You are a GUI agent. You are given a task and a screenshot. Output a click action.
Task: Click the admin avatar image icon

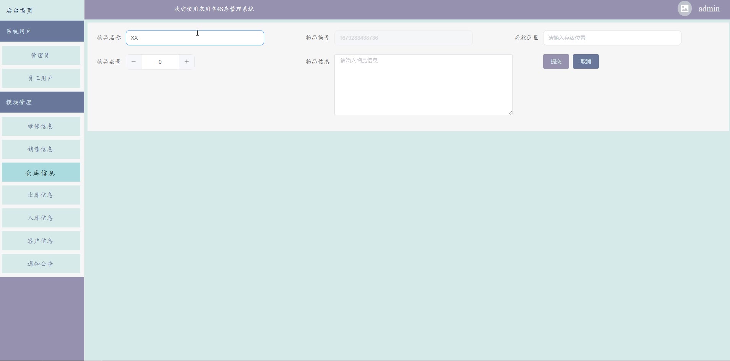pyautogui.click(x=685, y=8)
